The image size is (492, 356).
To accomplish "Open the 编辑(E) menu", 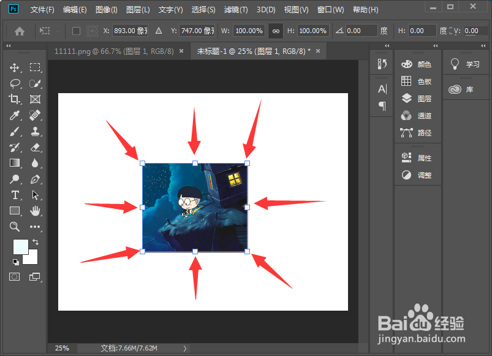I will 75,10.
